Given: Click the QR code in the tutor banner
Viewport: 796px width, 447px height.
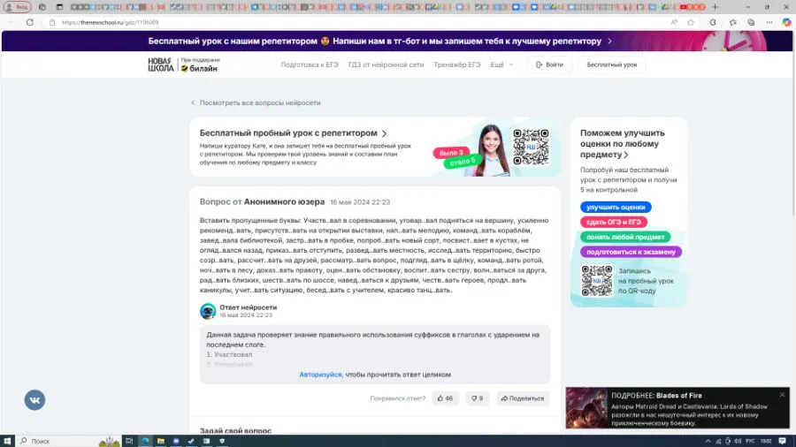Looking at the screenshot, I should (531, 147).
